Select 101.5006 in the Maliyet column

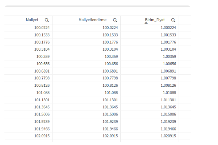tap(42, 114)
